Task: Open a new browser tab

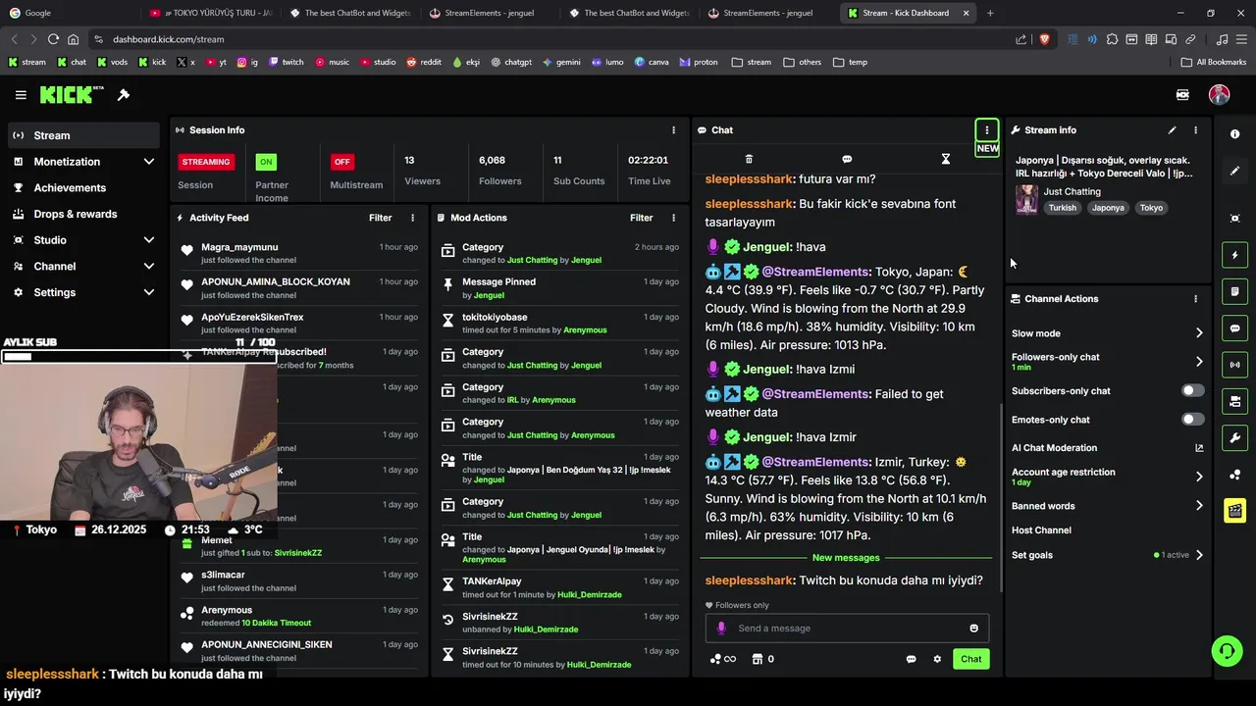Action: (x=990, y=13)
